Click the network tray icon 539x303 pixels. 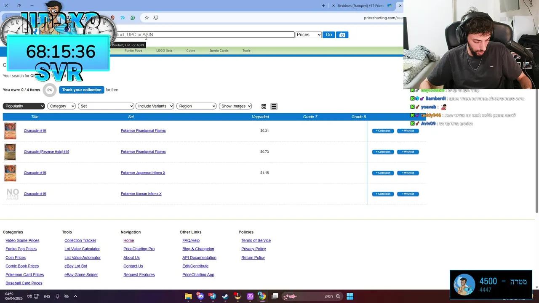coord(36,296)
